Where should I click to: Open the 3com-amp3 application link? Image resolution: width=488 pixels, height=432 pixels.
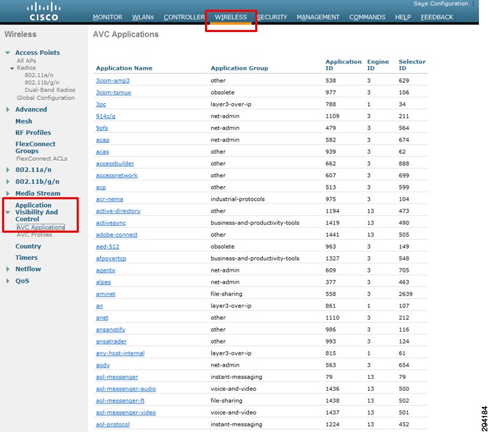coord(113,81)
